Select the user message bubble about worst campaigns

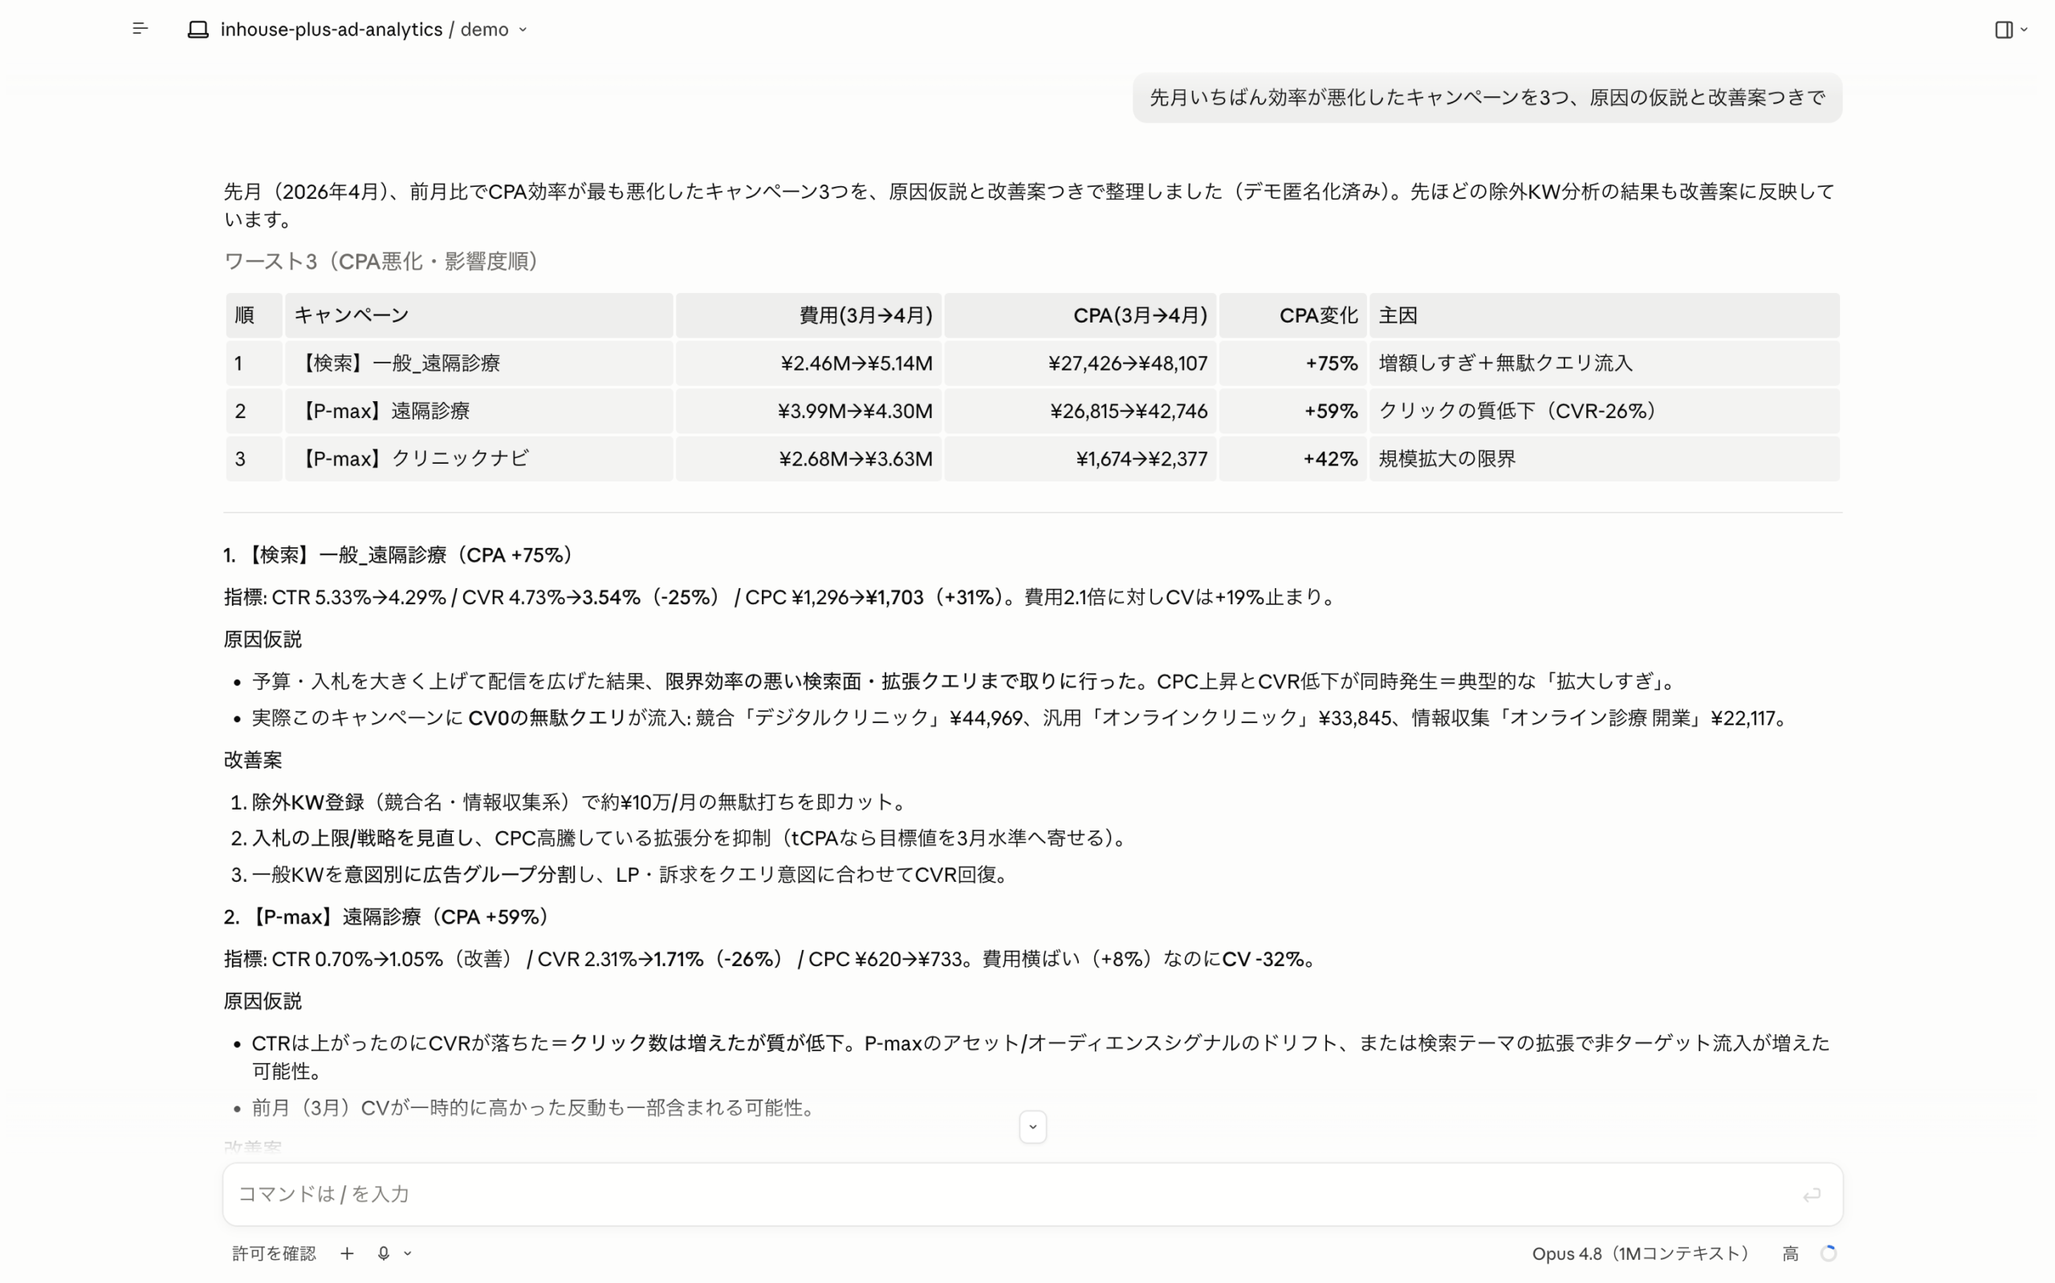click(x=1487, y=98)
